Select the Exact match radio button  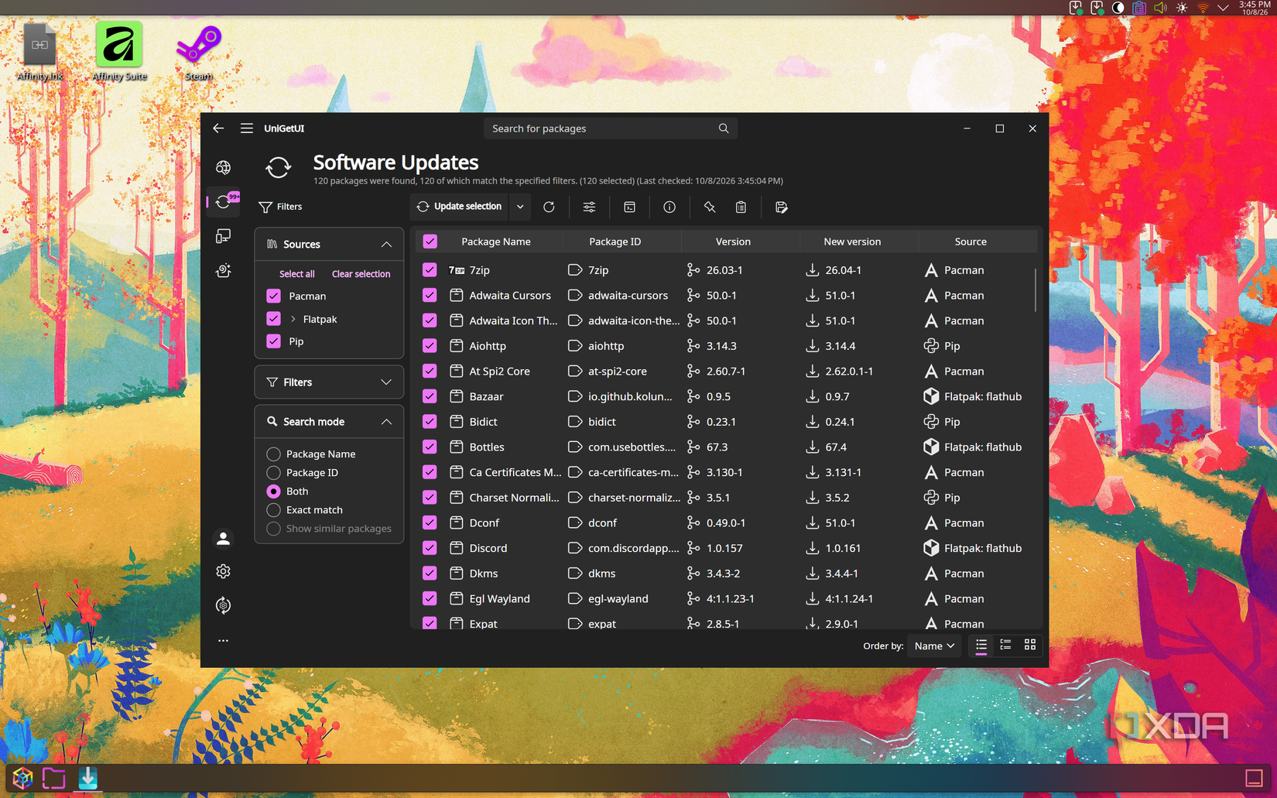273,510
